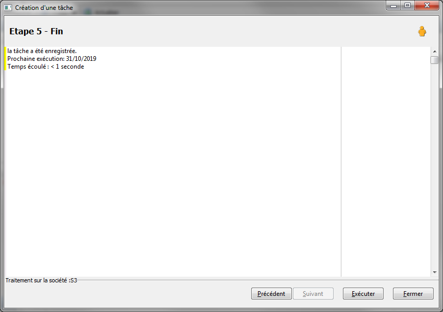The width and height of the screenshot is (443, 312).
Task: Close the window with the red X
Action: [427, 6]
